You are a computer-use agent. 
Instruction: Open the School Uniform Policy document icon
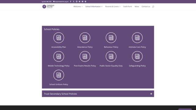pos(58,75)
